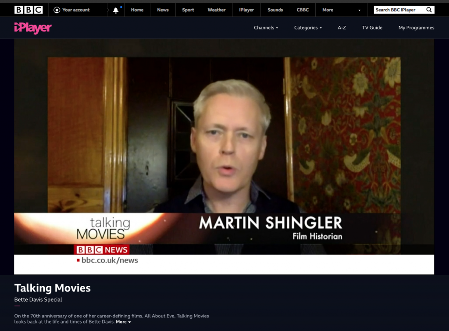Open the Sport section
The height and width of the screenshot is (331, 449).
click(x=188, y=10)
